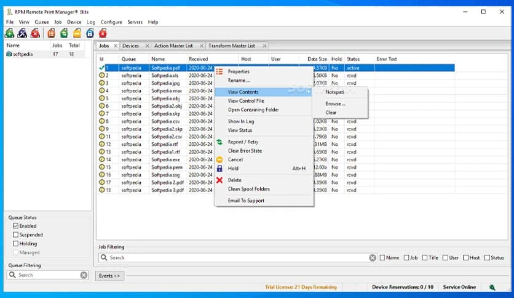Click the yellow circle icon beside Cancel
This screenshot has width=514, height=298.
(219, 159)
